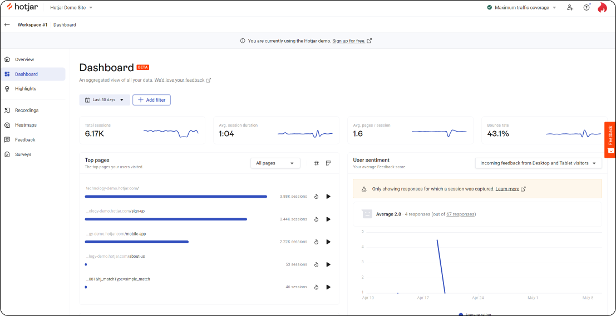
Task: Click the sentiment face icon beside Average 2.8
Action: [367, 214]
